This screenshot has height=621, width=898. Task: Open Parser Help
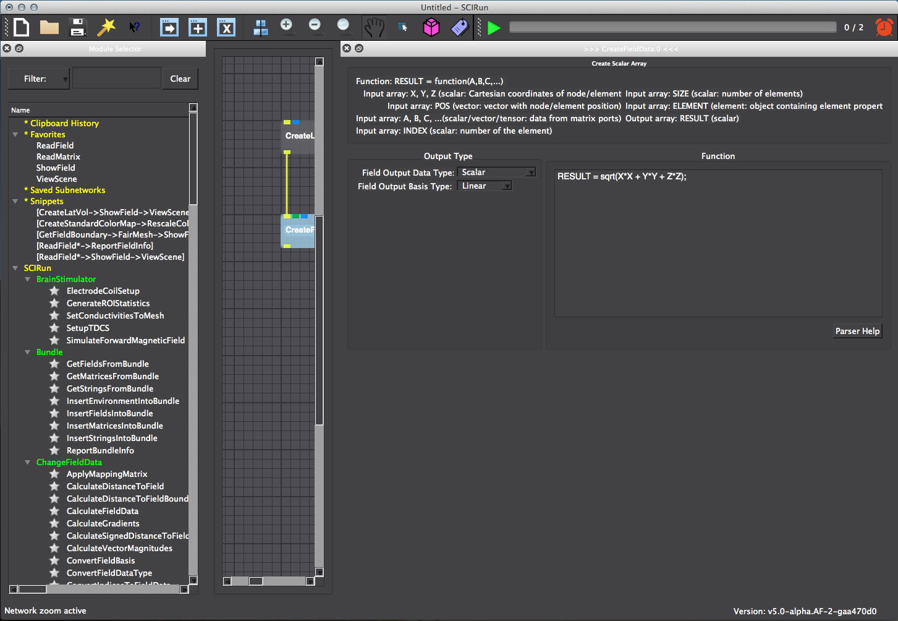tap(857, 331)
